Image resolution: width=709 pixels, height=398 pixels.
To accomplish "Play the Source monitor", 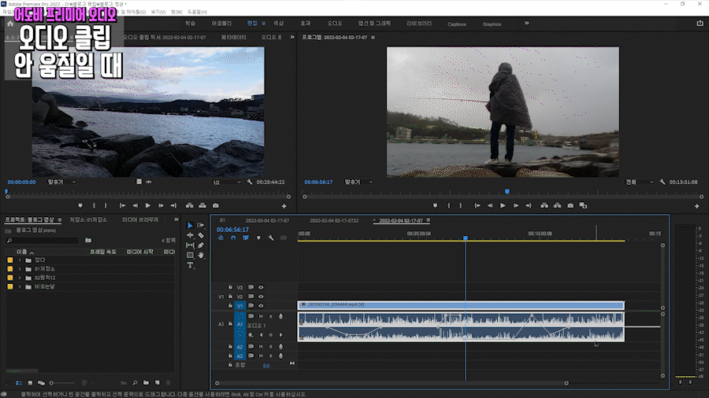I will click(x=148, y=205).
